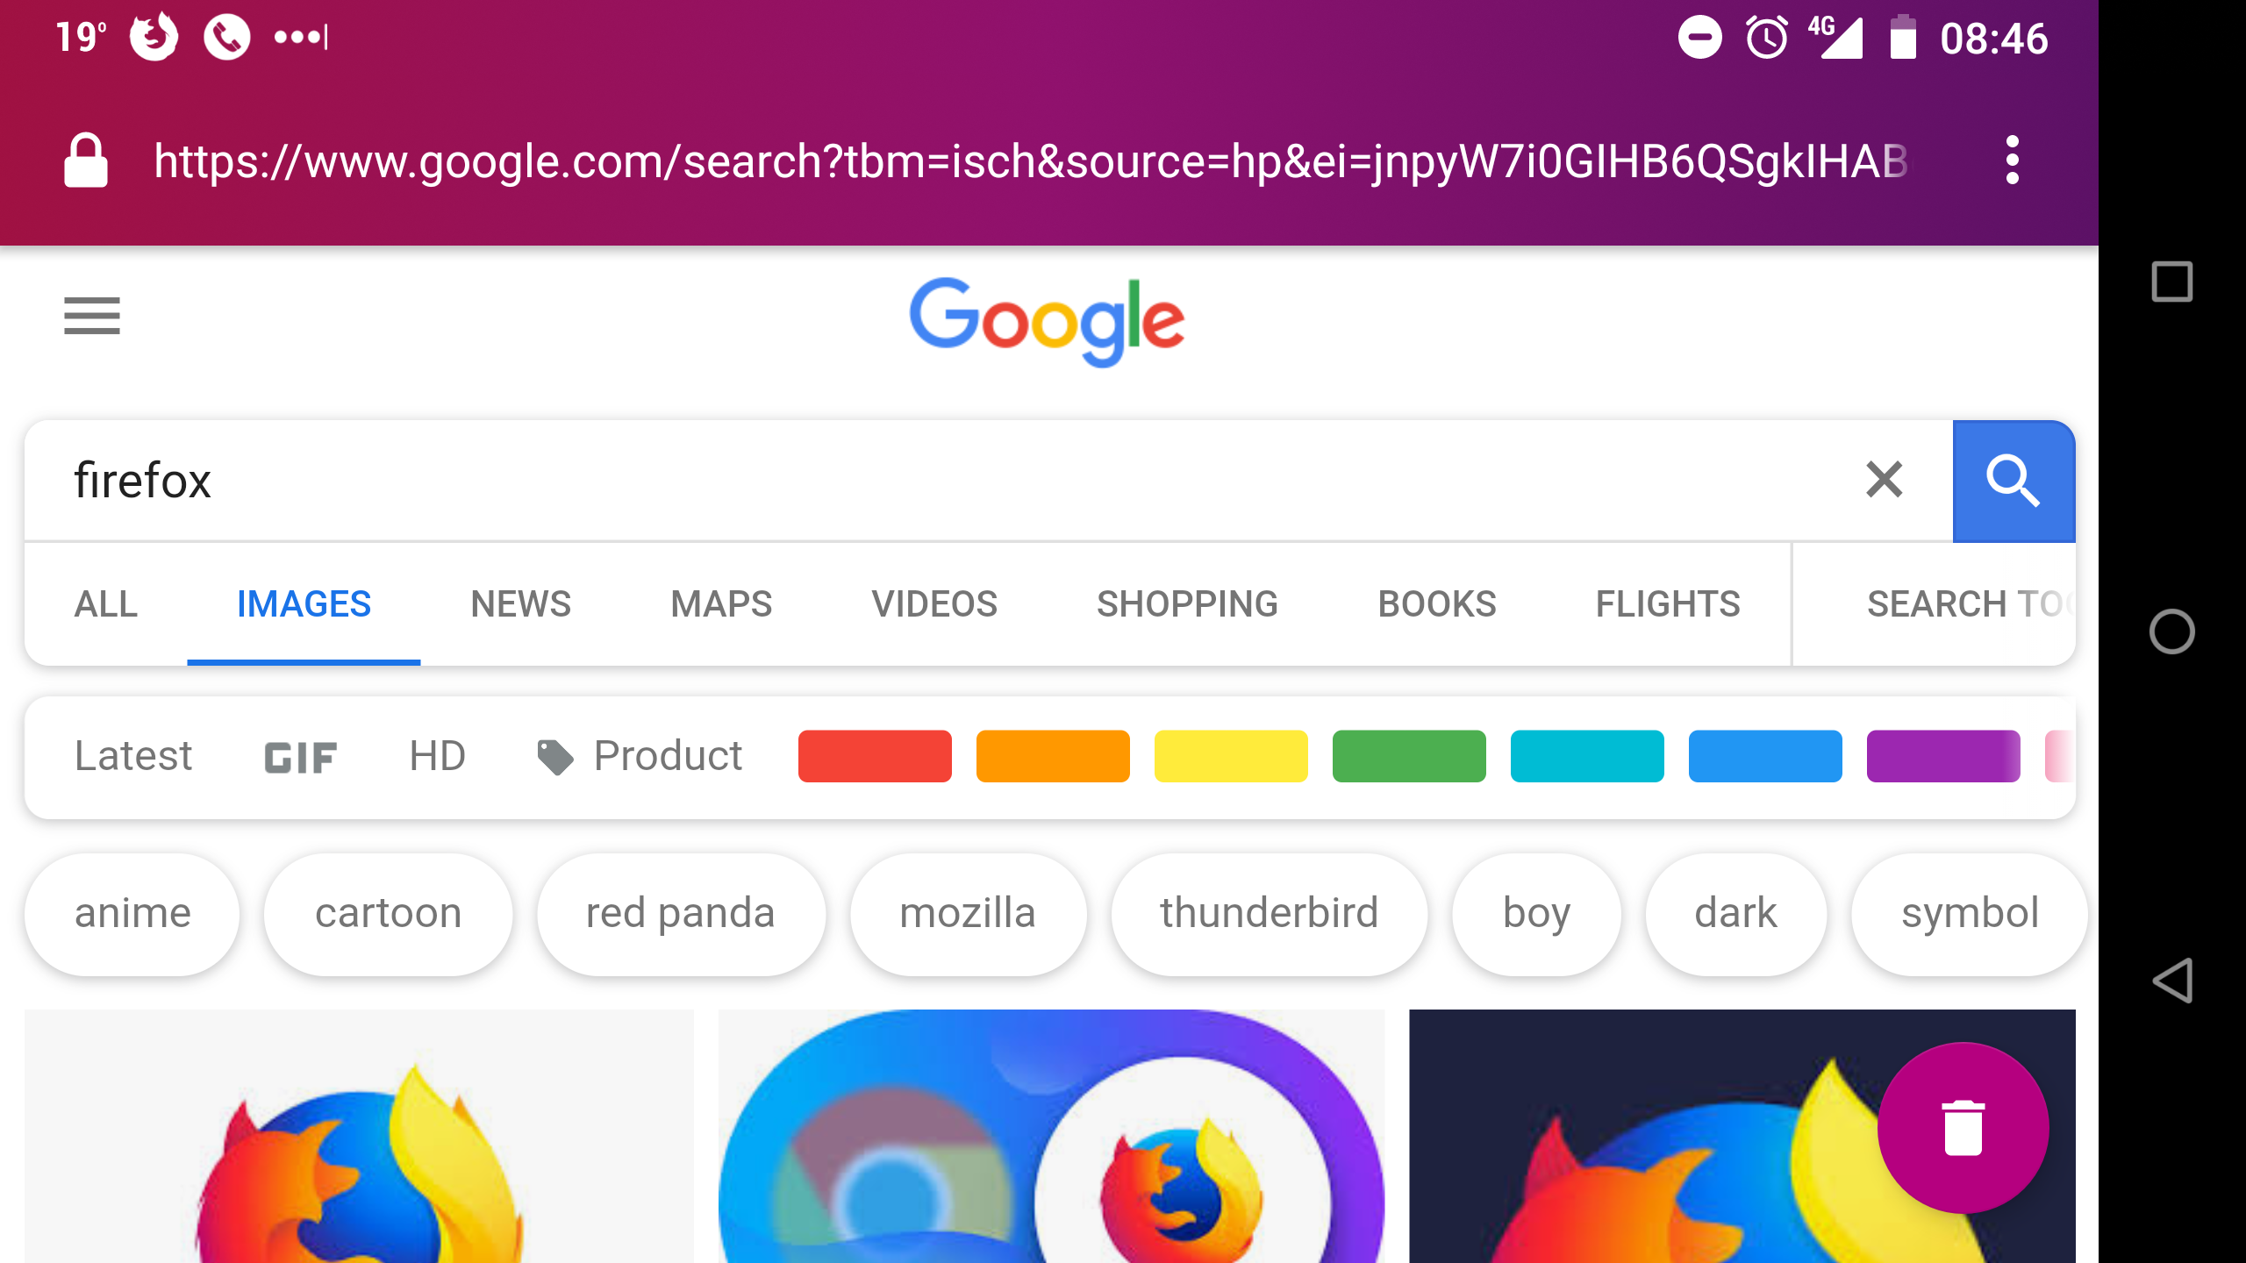Screen dimensions: 2246x1263
Task: Open the ALL search results
Action: [105, 604]
